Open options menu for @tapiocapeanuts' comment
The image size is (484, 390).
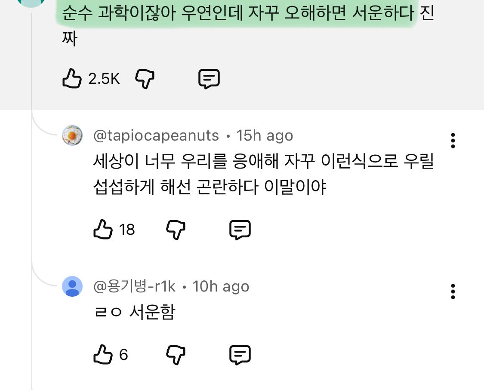click(x=453, y=140)
